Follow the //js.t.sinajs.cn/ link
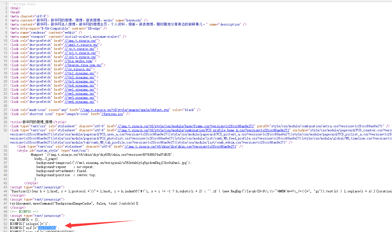The image size is (392, 232). [x=79, y=49]
